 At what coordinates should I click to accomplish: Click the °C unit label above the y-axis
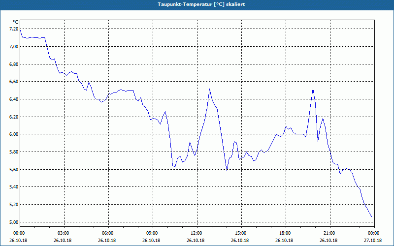click(x=16, y=22)
